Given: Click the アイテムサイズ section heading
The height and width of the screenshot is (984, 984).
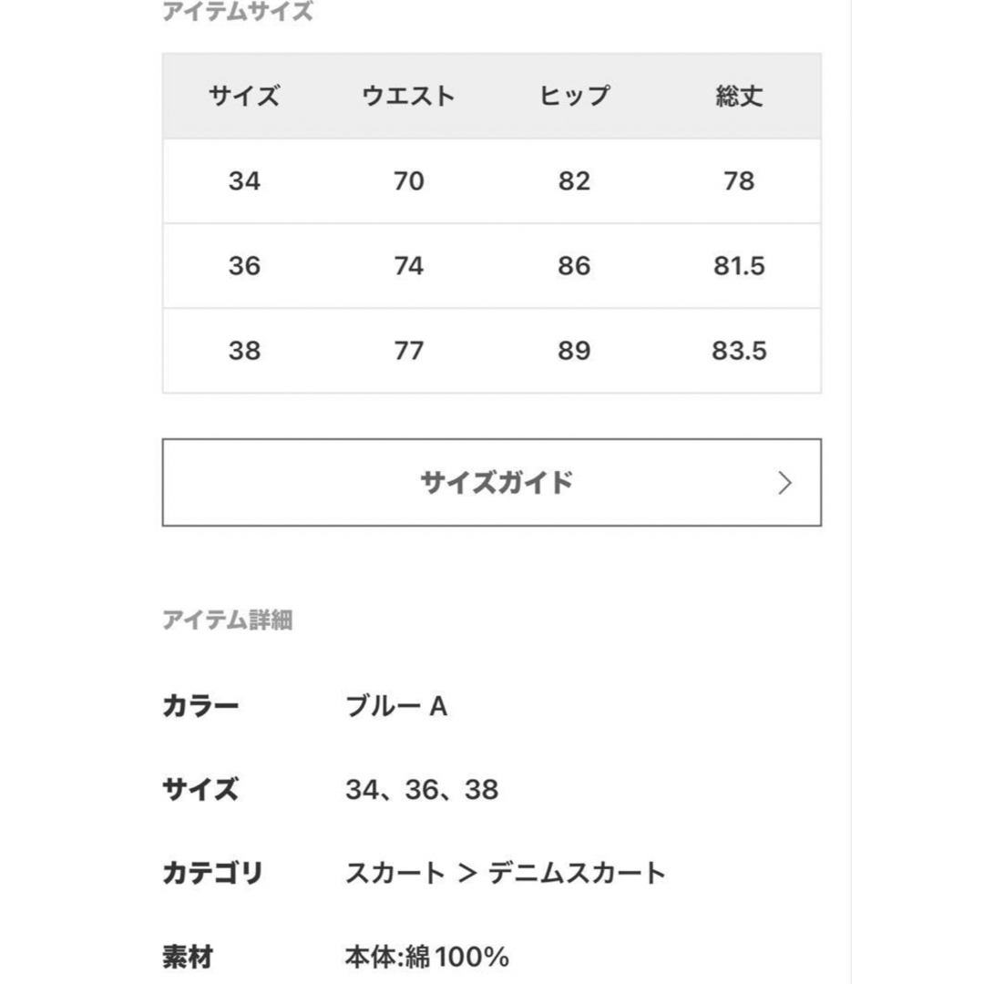Looking at the screenshot, I should 238,11.
